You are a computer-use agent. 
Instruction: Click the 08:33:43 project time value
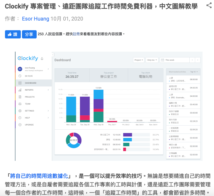117,145
